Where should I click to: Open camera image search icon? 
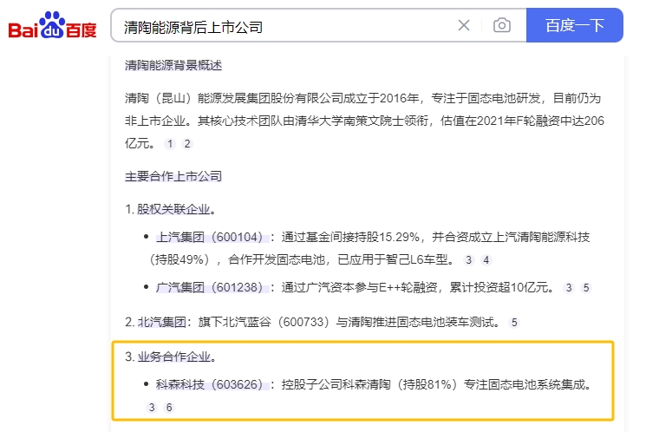502,25
